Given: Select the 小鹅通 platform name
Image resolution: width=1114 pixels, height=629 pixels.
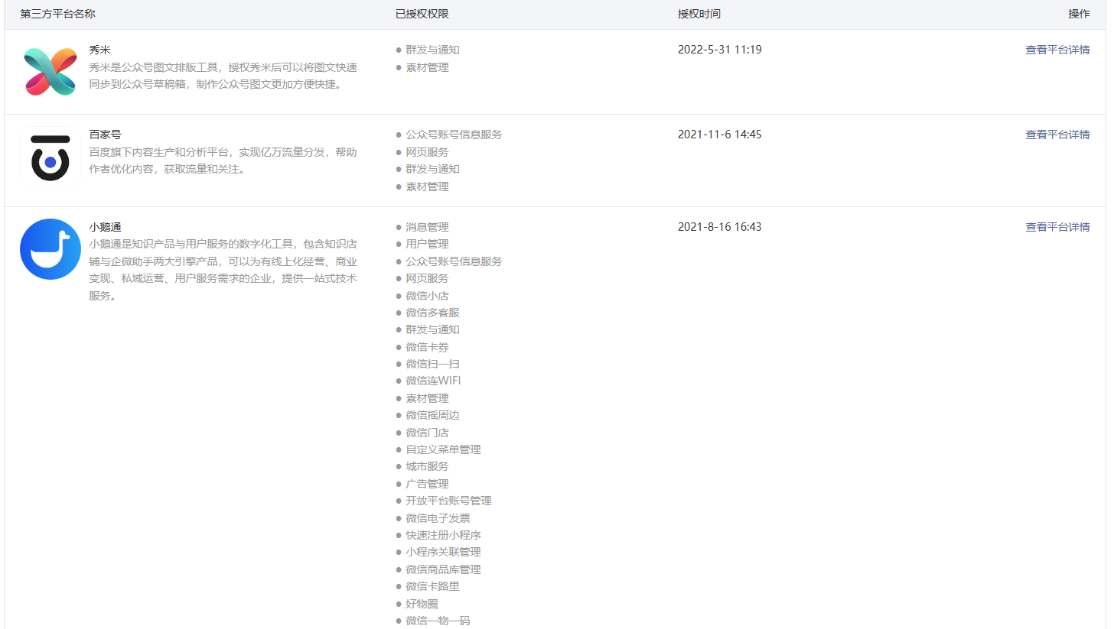Looking at the screenshot, I should tap(106, 227).
